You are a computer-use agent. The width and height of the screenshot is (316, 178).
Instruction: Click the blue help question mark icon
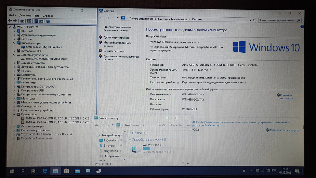(x=302, y=27)
